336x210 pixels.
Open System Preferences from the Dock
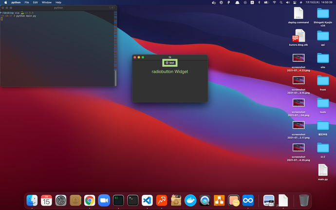[x=61, y=200]
